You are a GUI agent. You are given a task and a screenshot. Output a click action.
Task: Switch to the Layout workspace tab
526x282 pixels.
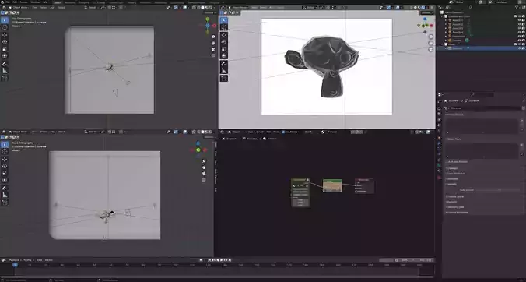coord(58,2)
